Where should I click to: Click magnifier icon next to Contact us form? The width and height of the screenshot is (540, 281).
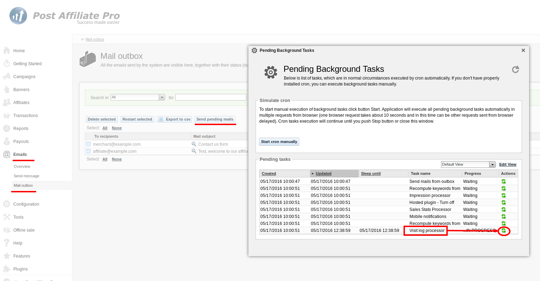tap(194, 144)
